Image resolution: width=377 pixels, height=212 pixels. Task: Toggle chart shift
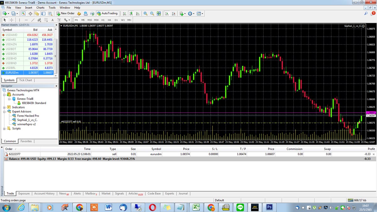173,14
